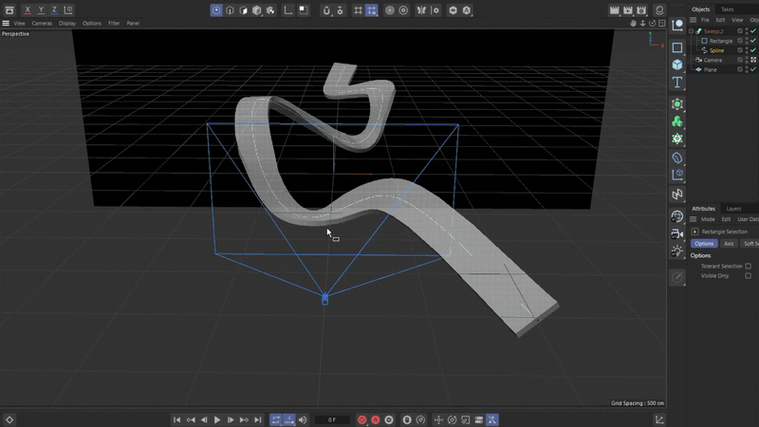Screen dimensions: 759x427
Task: Enable the Tolerant Selection checkbox
Action: coord(749,267)
